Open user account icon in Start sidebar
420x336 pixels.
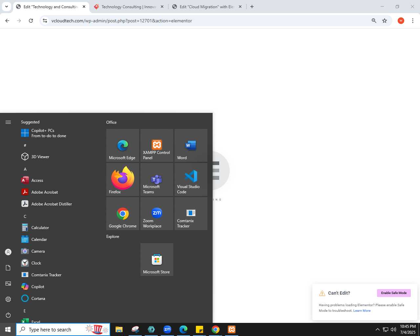(x=8, y=252)
